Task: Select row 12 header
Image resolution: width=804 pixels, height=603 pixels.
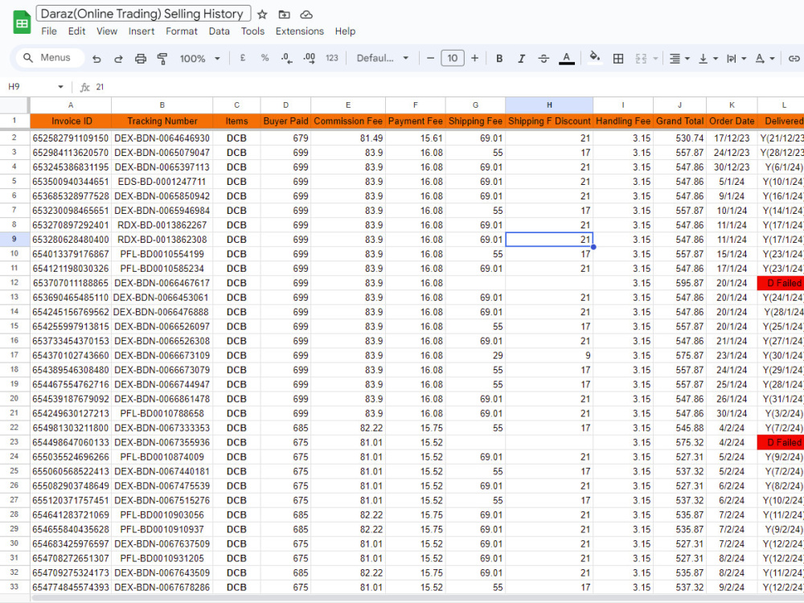Action: 14,283
